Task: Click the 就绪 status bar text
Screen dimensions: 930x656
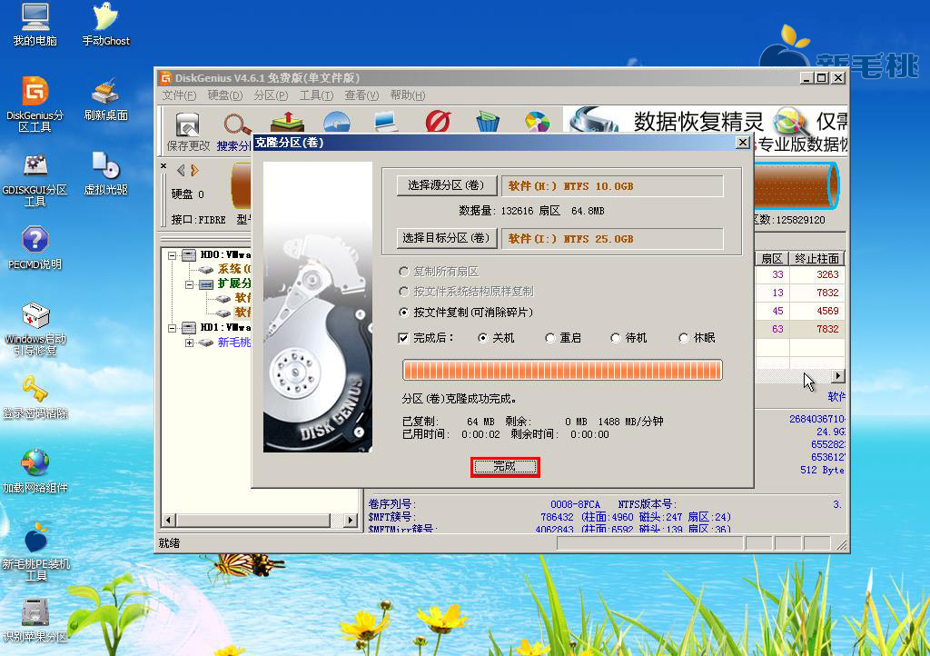Action: tap(170, 543)
